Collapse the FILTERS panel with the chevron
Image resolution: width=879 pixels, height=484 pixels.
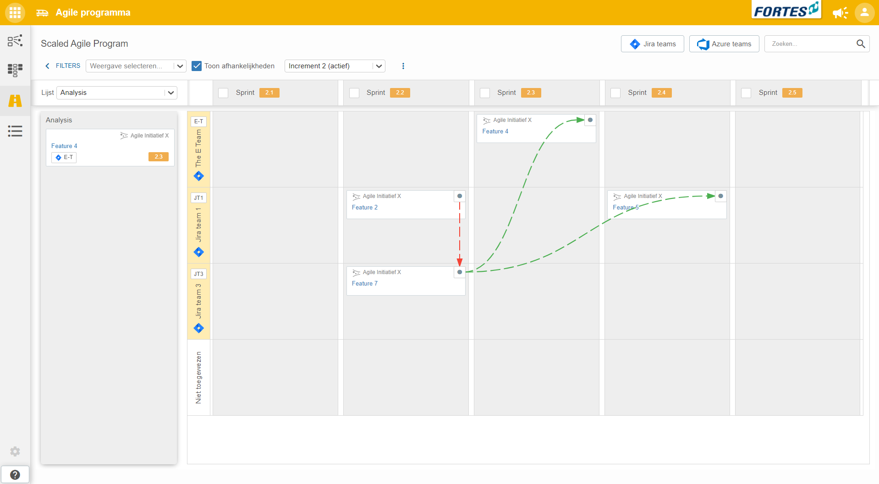48,66
